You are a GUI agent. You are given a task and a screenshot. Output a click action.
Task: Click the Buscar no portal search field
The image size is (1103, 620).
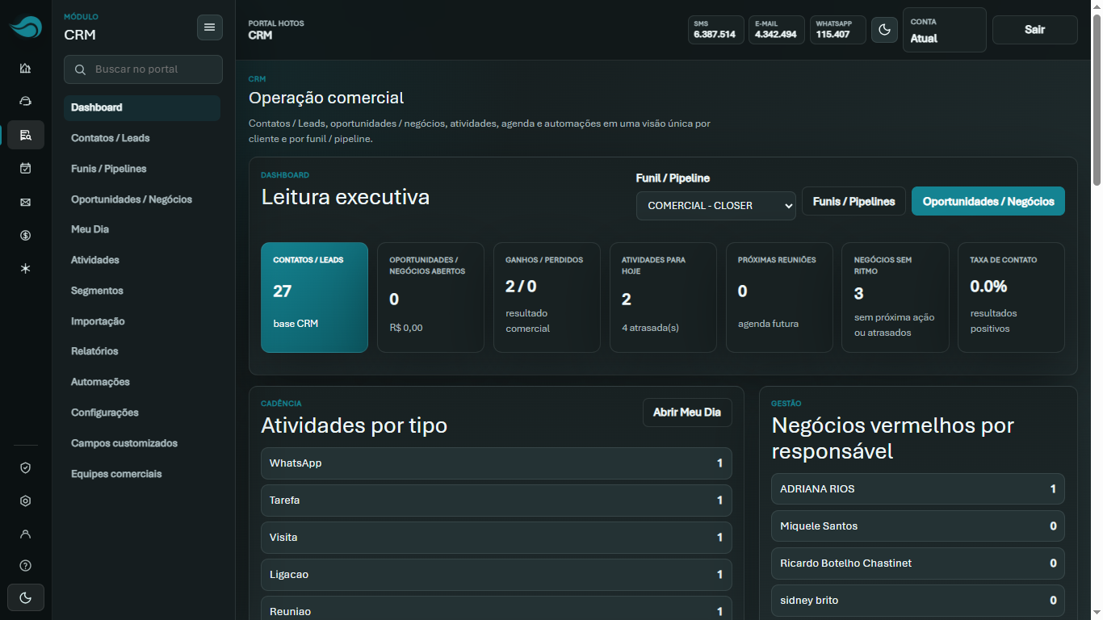[144, 69]
